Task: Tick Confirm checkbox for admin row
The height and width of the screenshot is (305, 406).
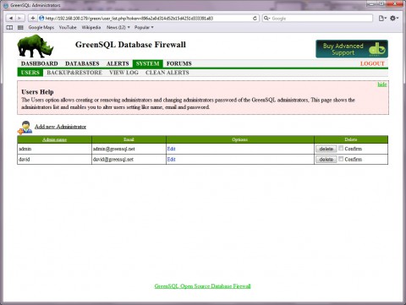Action: 341,148
